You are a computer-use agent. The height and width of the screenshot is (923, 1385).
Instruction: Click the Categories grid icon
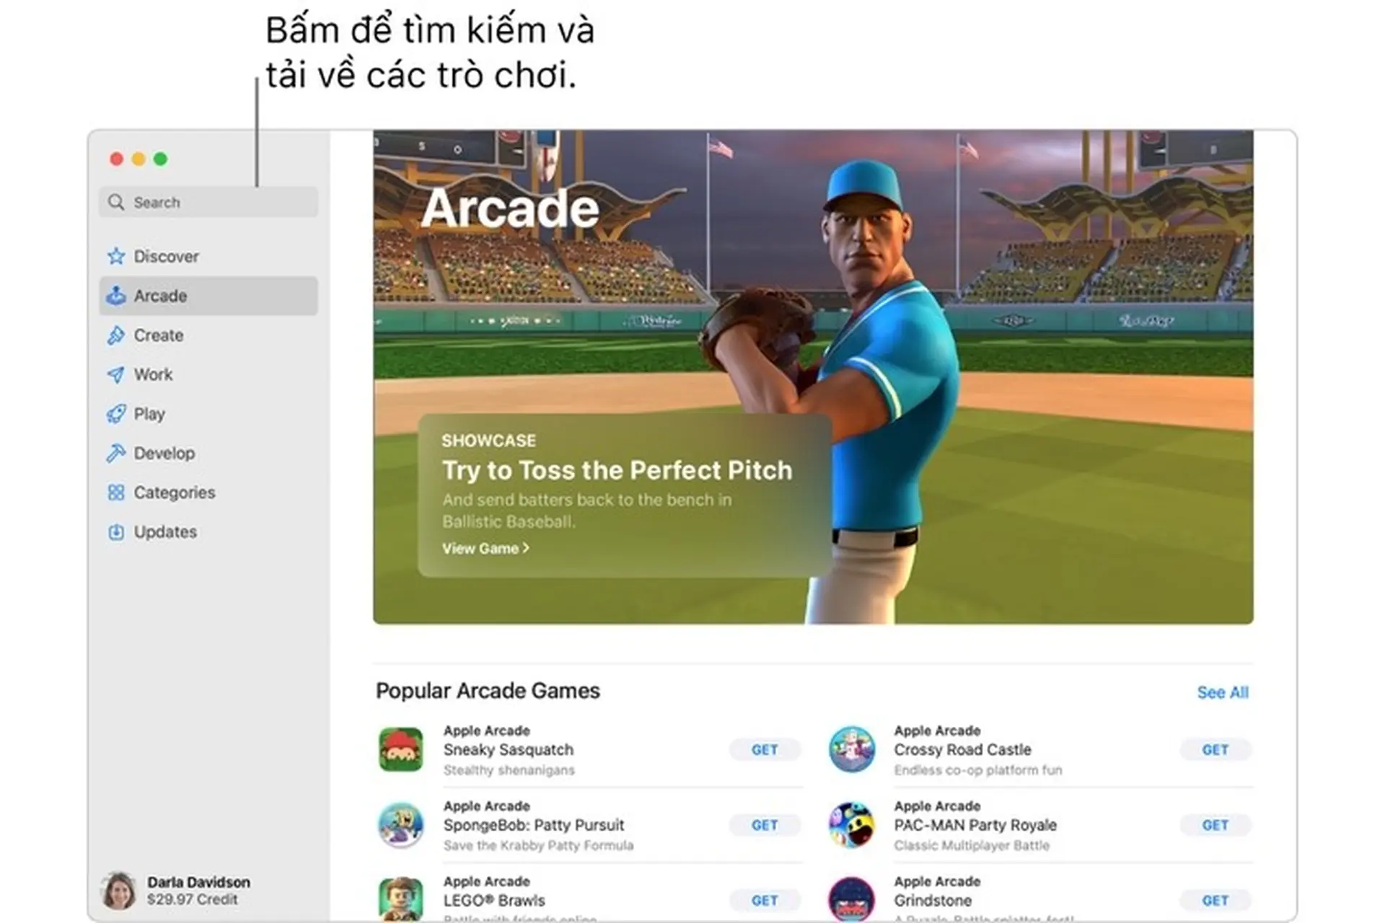coord(115,493)
